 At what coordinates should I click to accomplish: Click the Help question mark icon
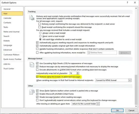pos(127,3)
